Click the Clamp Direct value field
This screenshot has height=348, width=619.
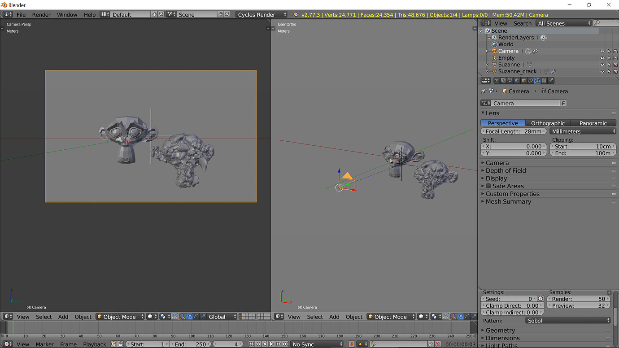pos(512,305)
